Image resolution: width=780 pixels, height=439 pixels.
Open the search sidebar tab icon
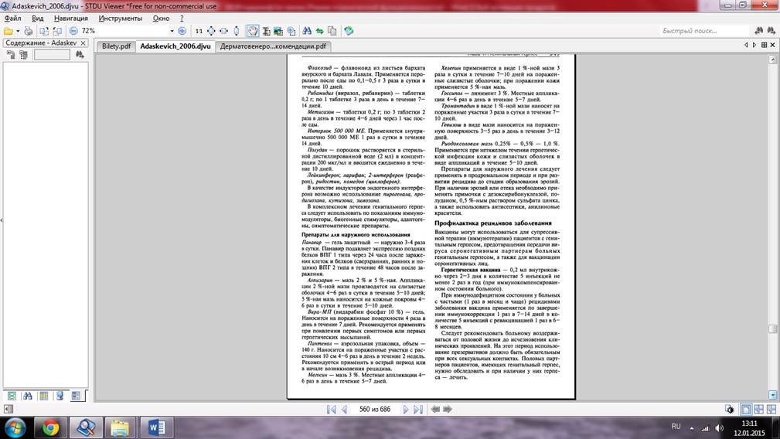point(27,396)
